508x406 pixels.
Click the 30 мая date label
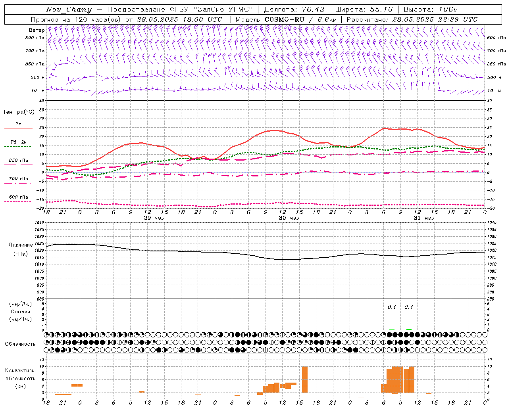pos(289,218)
